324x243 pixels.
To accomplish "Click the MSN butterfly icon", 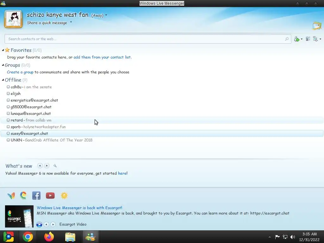I will click(11, 196).
